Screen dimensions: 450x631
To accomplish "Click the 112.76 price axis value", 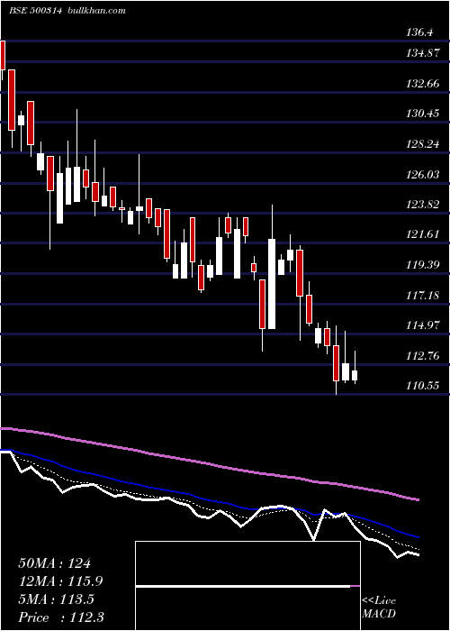I will pyautogui.click(x=423, y=356).
